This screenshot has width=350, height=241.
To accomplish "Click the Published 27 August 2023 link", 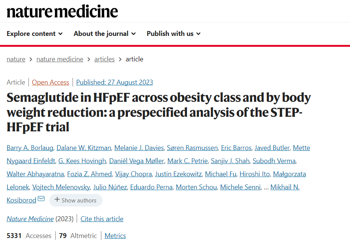I will tap(114, 82).
